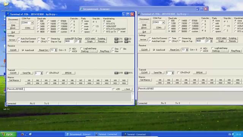Screen dimensions: 243x137
Task: Click Set font in COM4 Terminal
Action: click(x=12, y=40)
